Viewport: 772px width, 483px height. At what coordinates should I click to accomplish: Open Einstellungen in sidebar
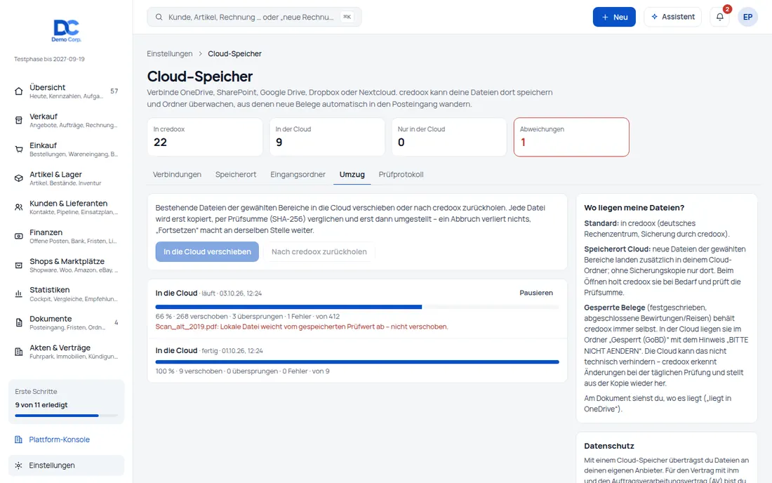pyautogui.click(x=67, y=465)
